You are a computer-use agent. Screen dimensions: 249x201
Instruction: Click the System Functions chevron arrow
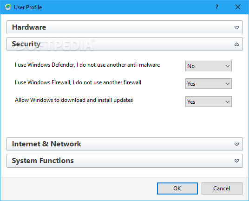point(236,161)
